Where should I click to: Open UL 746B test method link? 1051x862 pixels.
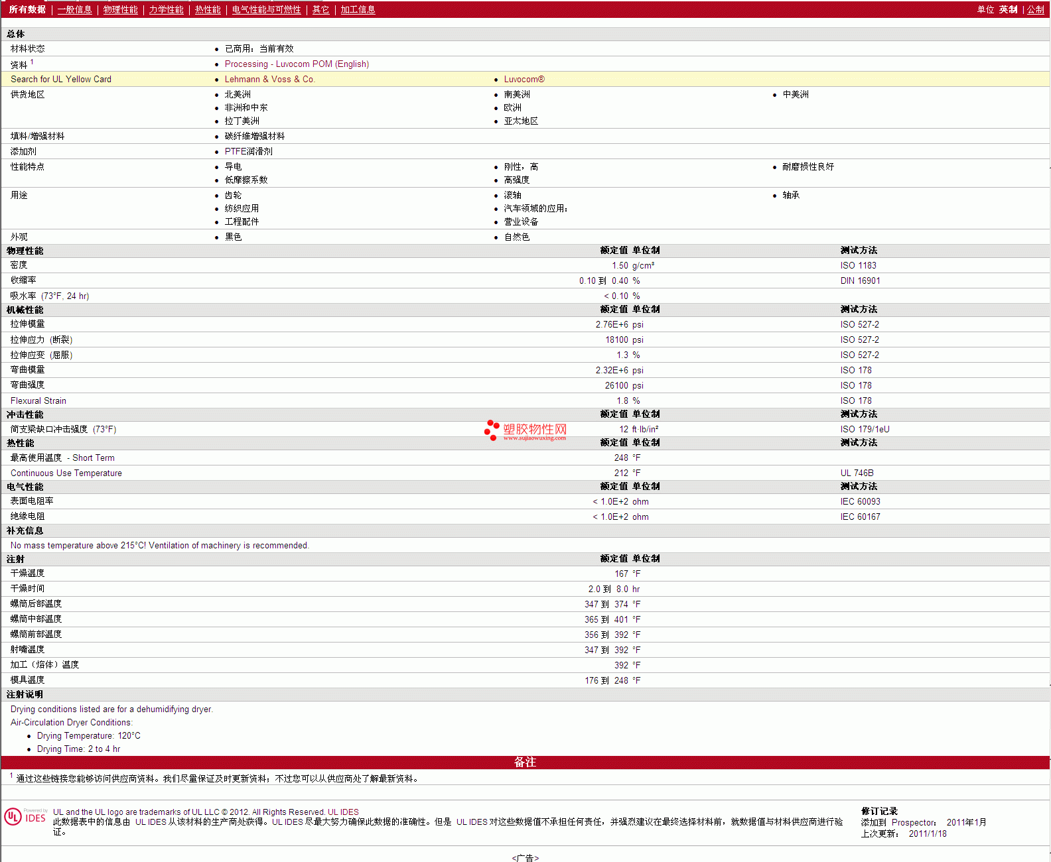coord(857,473)
